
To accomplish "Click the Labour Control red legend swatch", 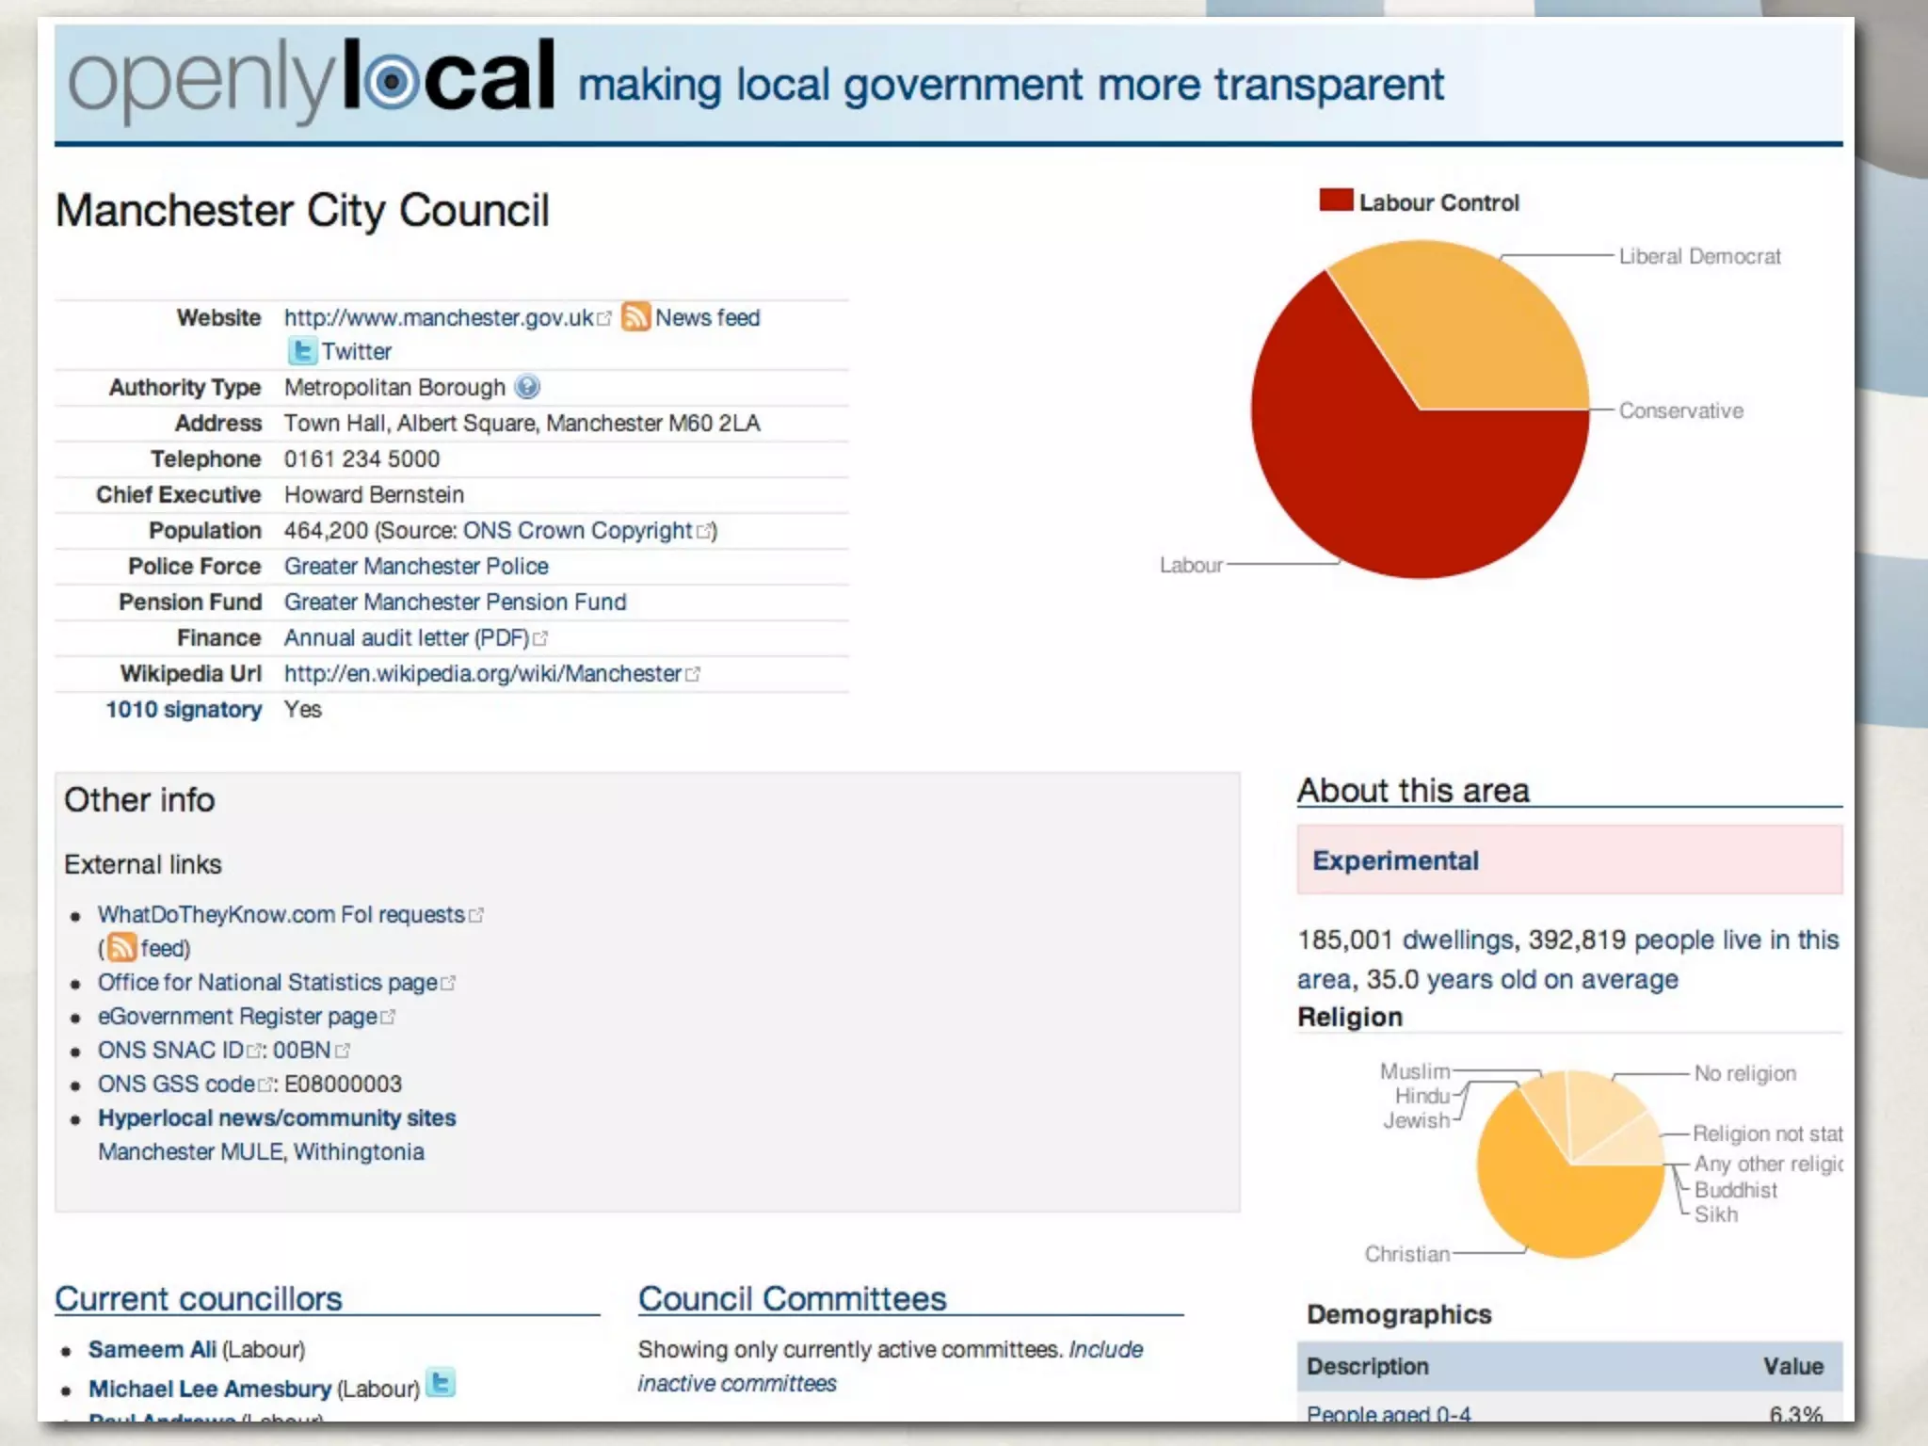I will tap(1335, 201).
